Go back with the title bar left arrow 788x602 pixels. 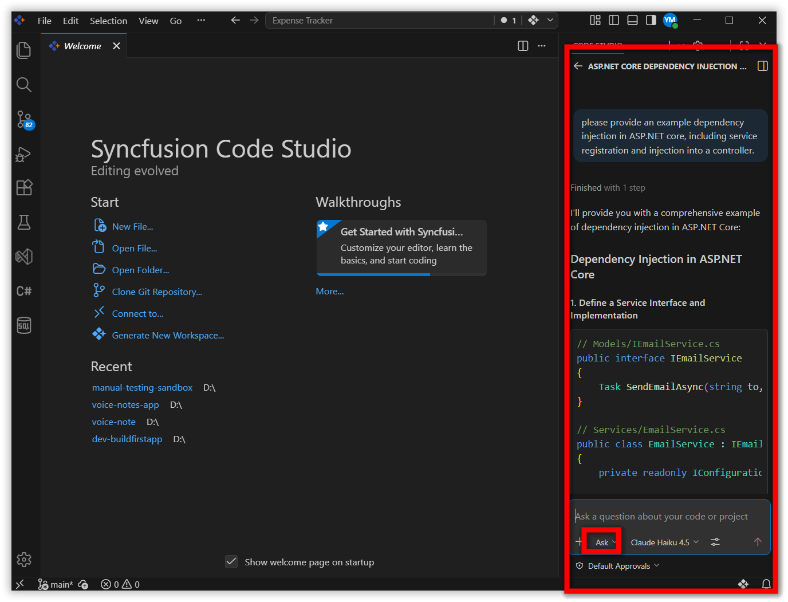tap(235, 20)
